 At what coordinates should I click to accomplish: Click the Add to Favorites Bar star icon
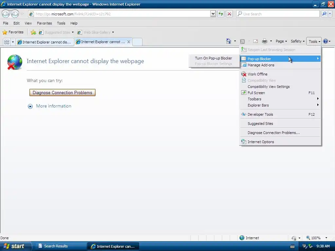(33, 32)
